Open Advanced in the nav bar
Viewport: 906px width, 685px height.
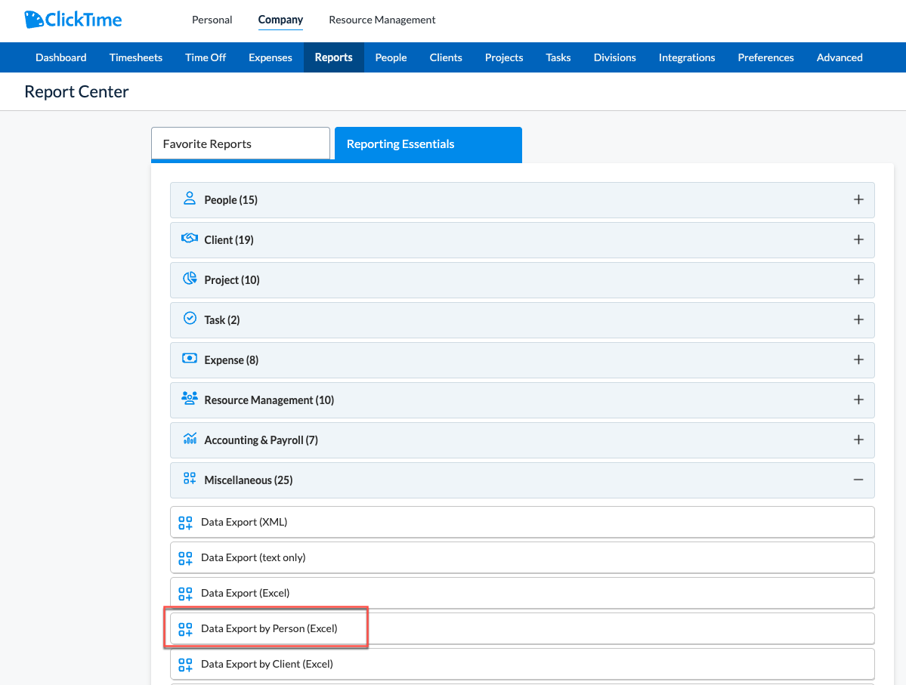point(840,57)
